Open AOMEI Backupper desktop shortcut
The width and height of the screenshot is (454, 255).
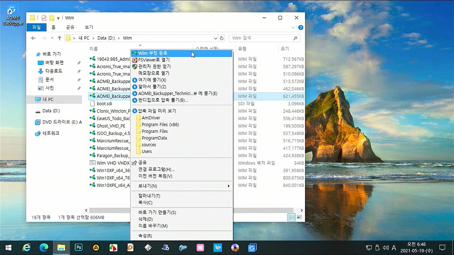coord(13,16)
